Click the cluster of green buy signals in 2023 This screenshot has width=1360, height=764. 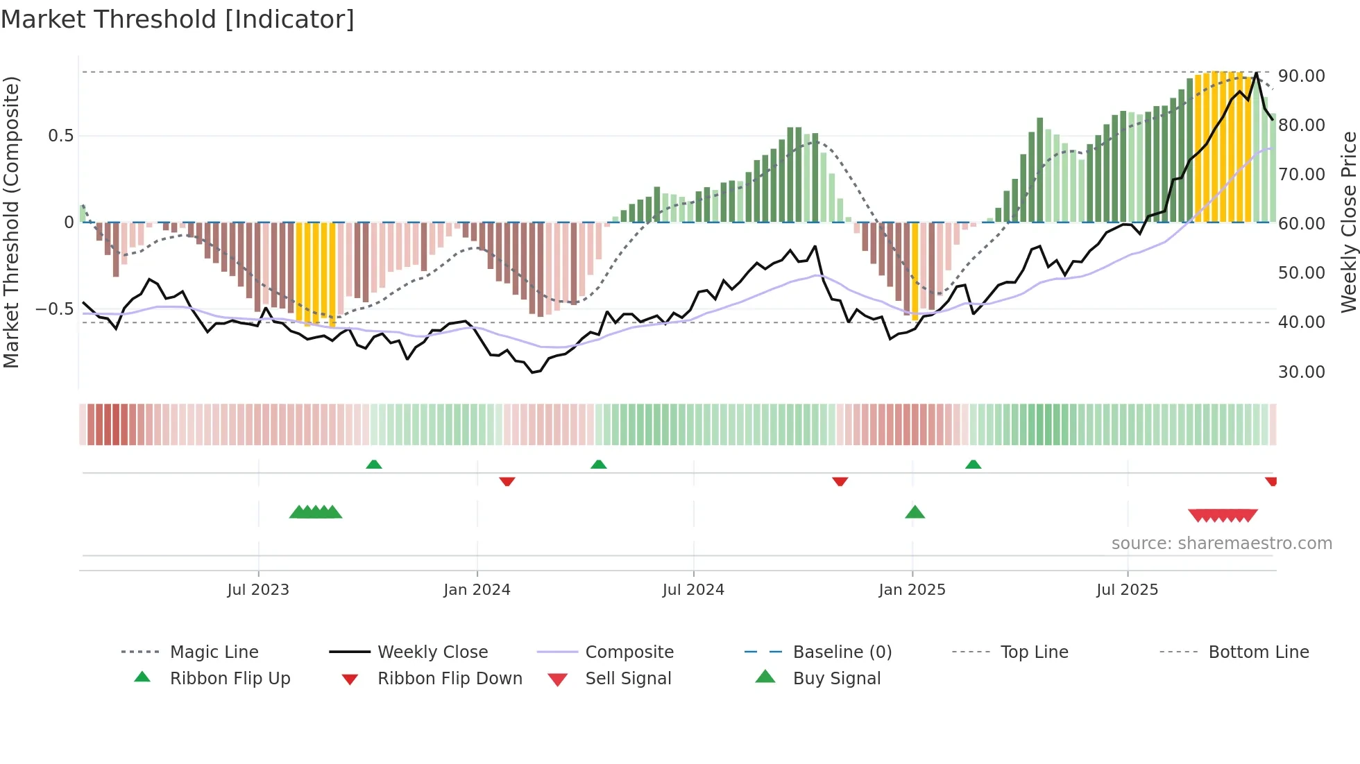click(316, 512)
